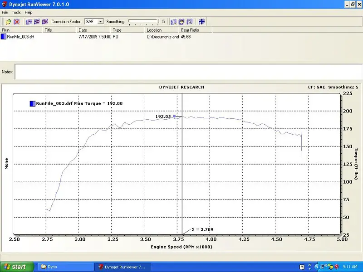Sort by the Title column header
The image size is (363, 272).
click(59, 30)
